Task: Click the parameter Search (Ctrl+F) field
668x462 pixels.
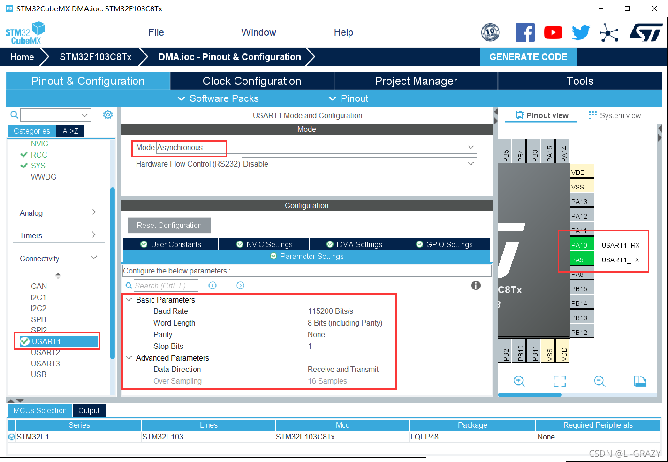Action: pyautogui.click(x=166, y=285)
